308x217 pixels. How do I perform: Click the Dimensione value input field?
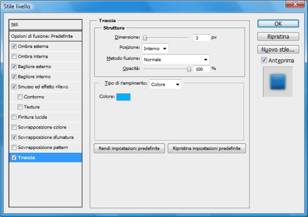coord(202,38)
